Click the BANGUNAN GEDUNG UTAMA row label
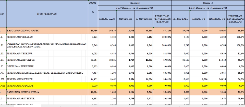Viewport: 245px width, 107px height. 47,92
